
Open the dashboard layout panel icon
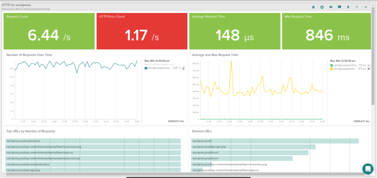331,7
